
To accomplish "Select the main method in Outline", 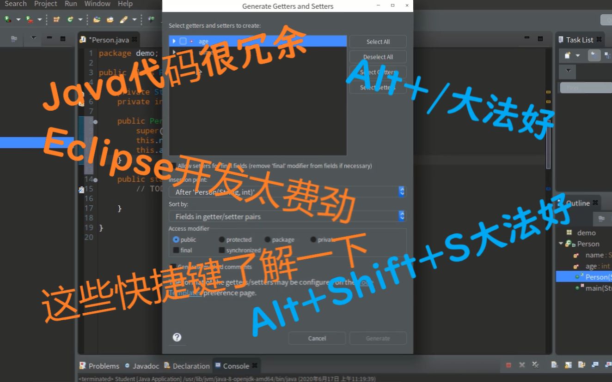I will [x=594, y=288].
